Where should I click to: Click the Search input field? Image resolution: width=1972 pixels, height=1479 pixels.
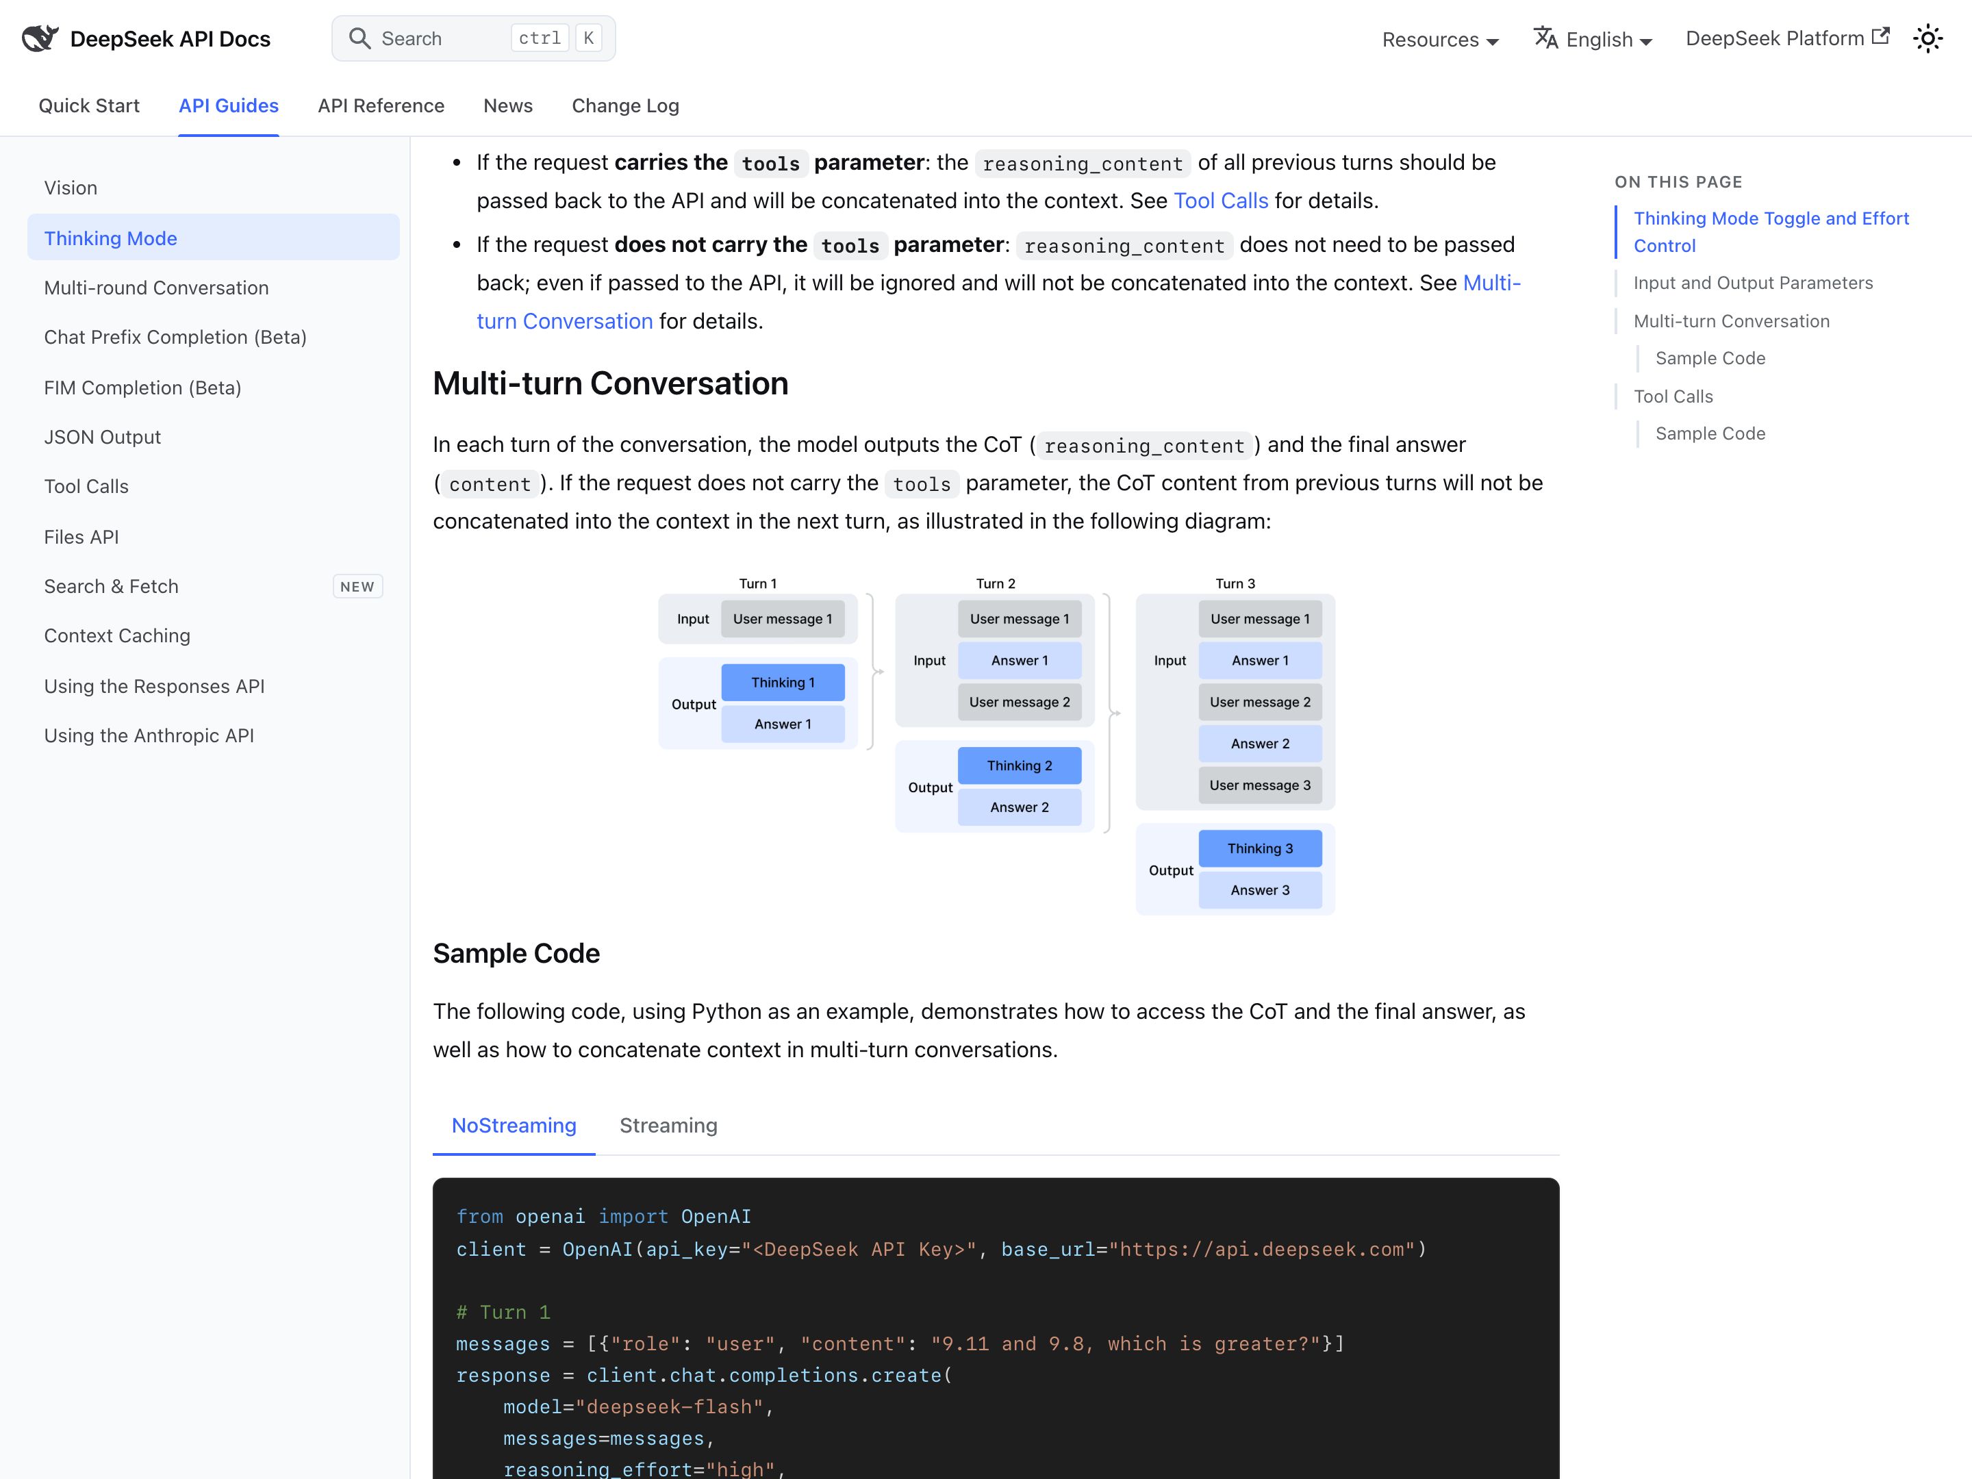point(473,38)
